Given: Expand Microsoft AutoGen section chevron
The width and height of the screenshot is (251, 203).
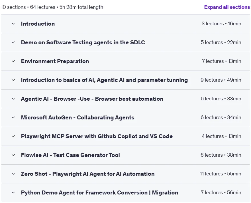Looking at the screenshot, I should point(13,117).
